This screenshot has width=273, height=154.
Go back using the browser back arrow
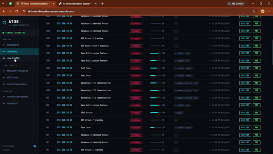click(x=4, y=11)
